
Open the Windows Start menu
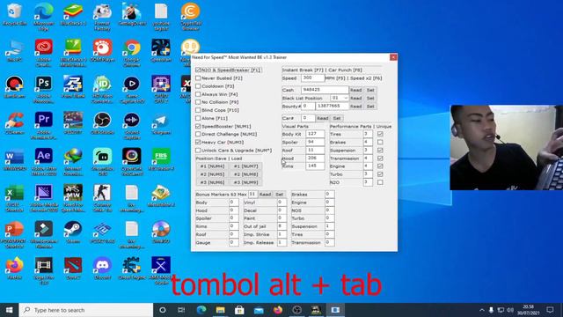tap(10, 310)
